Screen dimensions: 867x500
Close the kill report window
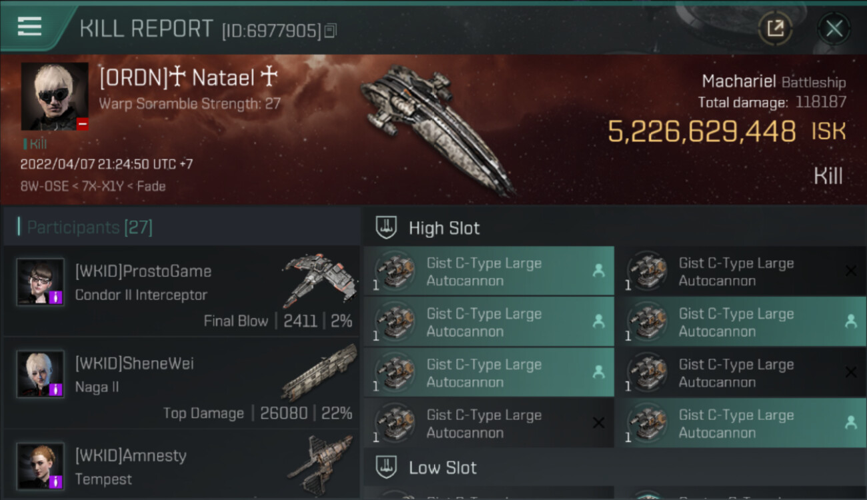[834, 28]
